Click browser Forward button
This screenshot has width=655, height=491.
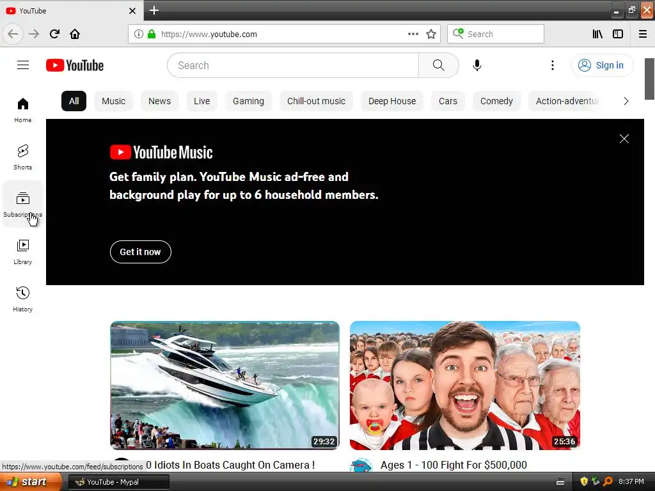pos(34,34)
